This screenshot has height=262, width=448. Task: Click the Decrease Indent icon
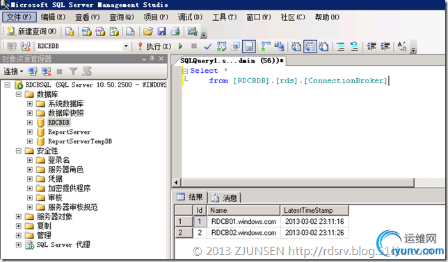pyautogui.click(x=371, y=46)
